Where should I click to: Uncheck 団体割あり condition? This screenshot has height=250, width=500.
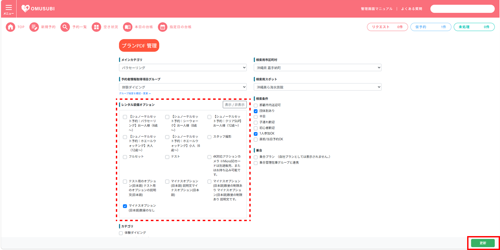256,111
